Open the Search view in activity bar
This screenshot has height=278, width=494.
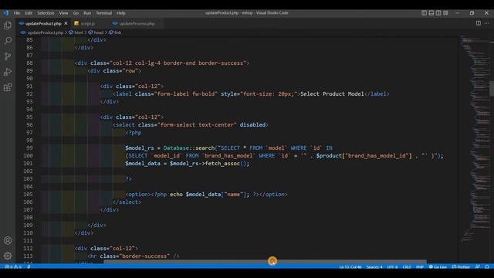click(8, 41)
